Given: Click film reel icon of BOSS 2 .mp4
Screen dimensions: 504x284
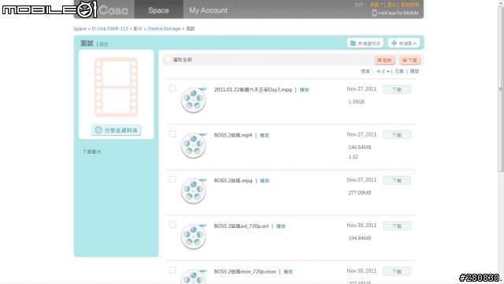Looking at the screenshot, I should (194, 145).
